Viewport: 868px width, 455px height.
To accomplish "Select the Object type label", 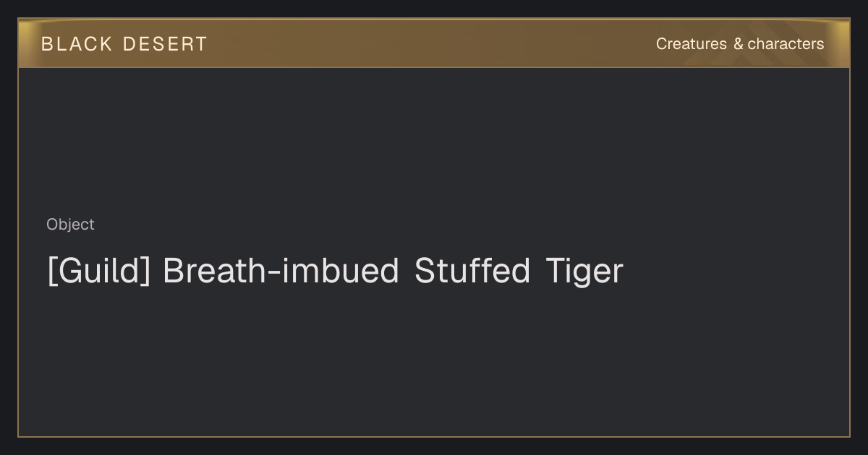I will (70, 225).
